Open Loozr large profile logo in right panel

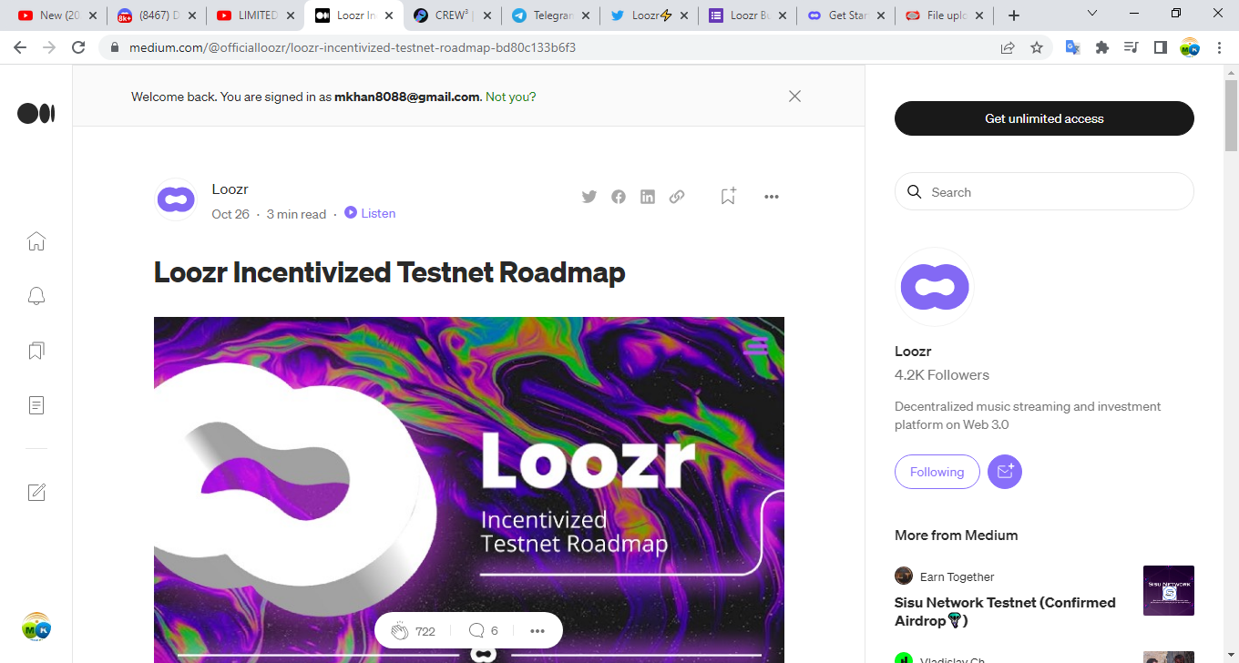click(x=935, y=287)
